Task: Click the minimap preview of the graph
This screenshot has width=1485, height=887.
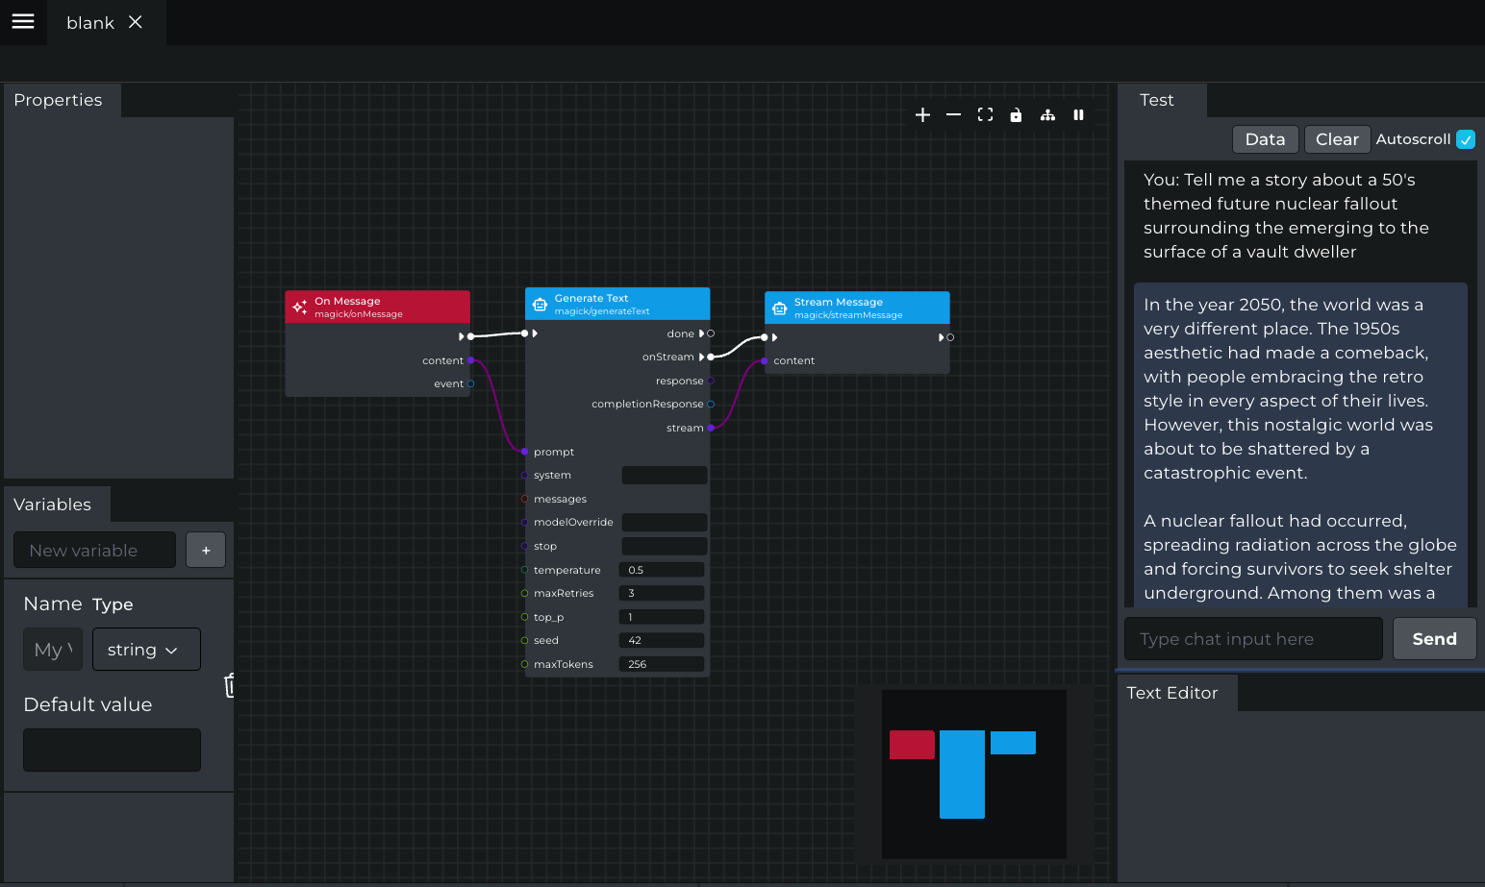Action: 973,774
